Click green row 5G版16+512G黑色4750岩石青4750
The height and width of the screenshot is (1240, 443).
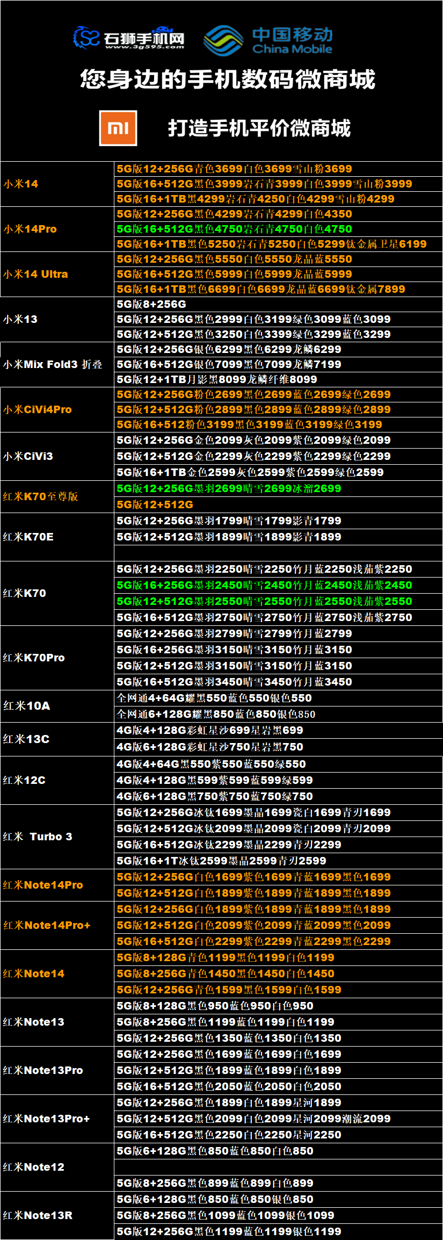(x=278, y=229)
